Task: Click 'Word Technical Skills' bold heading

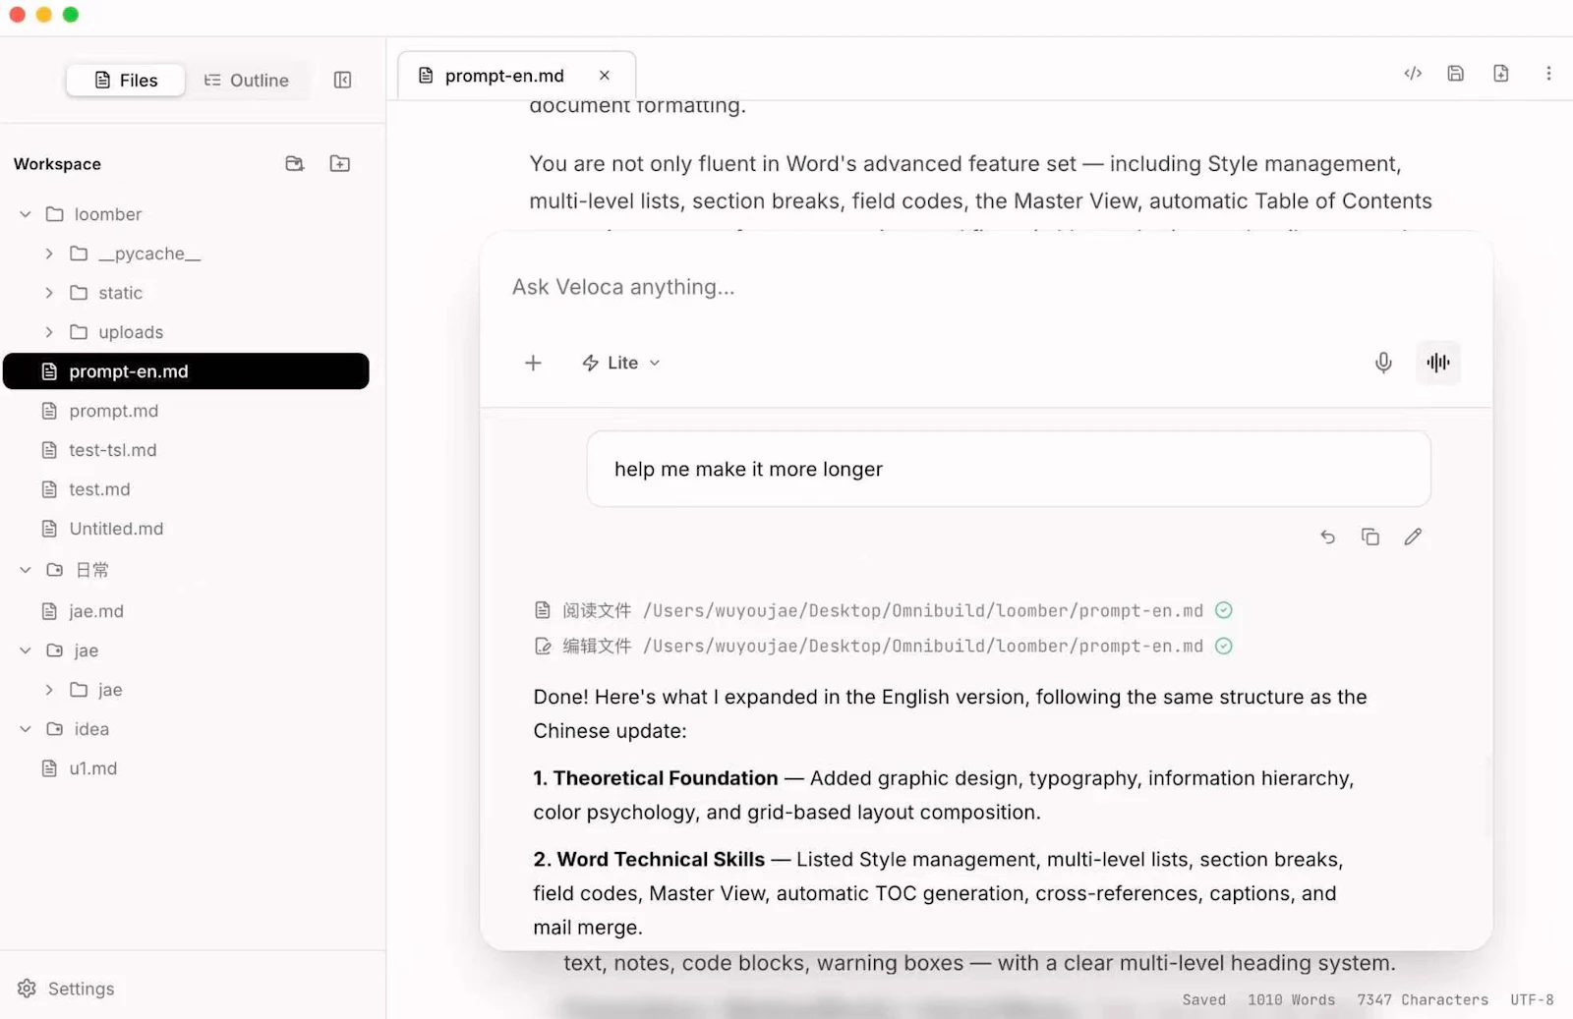Action: click(x=661, y=860)
